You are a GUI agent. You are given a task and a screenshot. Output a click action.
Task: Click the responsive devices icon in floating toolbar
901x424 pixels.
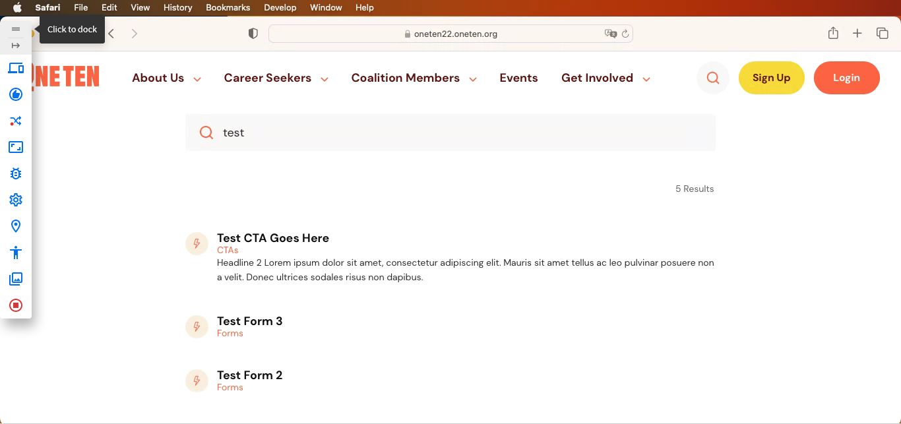coord(16,69)
